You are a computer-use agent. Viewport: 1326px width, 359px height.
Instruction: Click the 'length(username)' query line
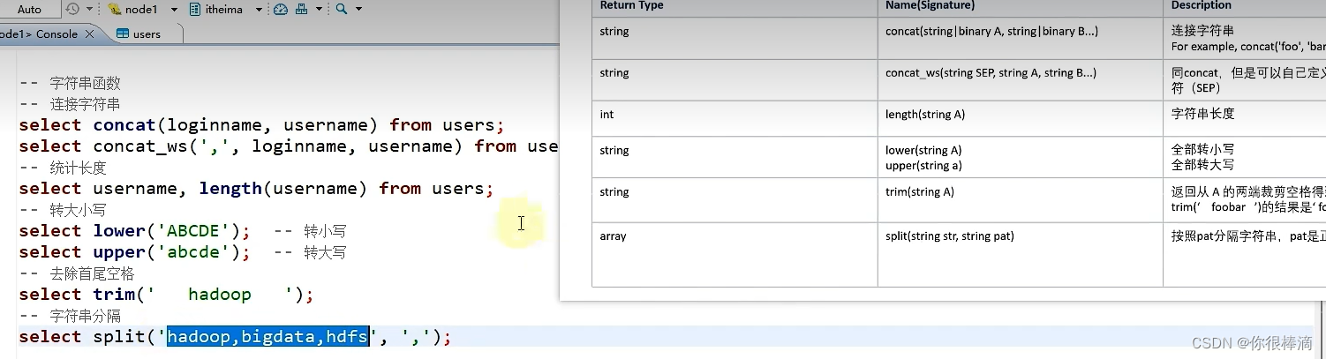tap(256, 189)
